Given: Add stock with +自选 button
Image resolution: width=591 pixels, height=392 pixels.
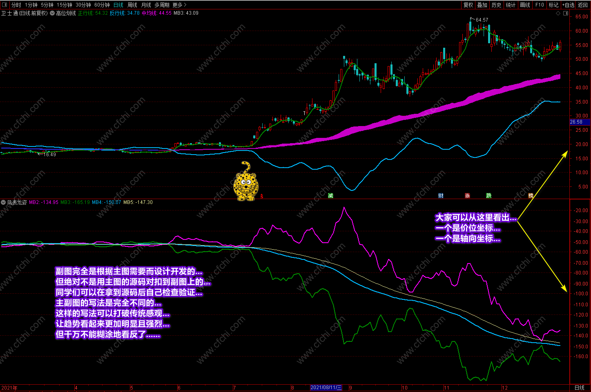Looking at the screenshot, I should pyautogui.click(x=569, y=5).
